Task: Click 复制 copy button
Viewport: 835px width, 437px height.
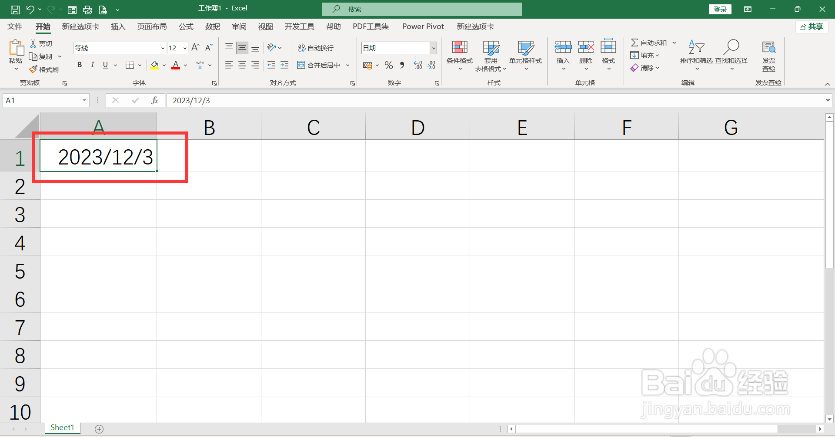Action: (x=41, y=56)
